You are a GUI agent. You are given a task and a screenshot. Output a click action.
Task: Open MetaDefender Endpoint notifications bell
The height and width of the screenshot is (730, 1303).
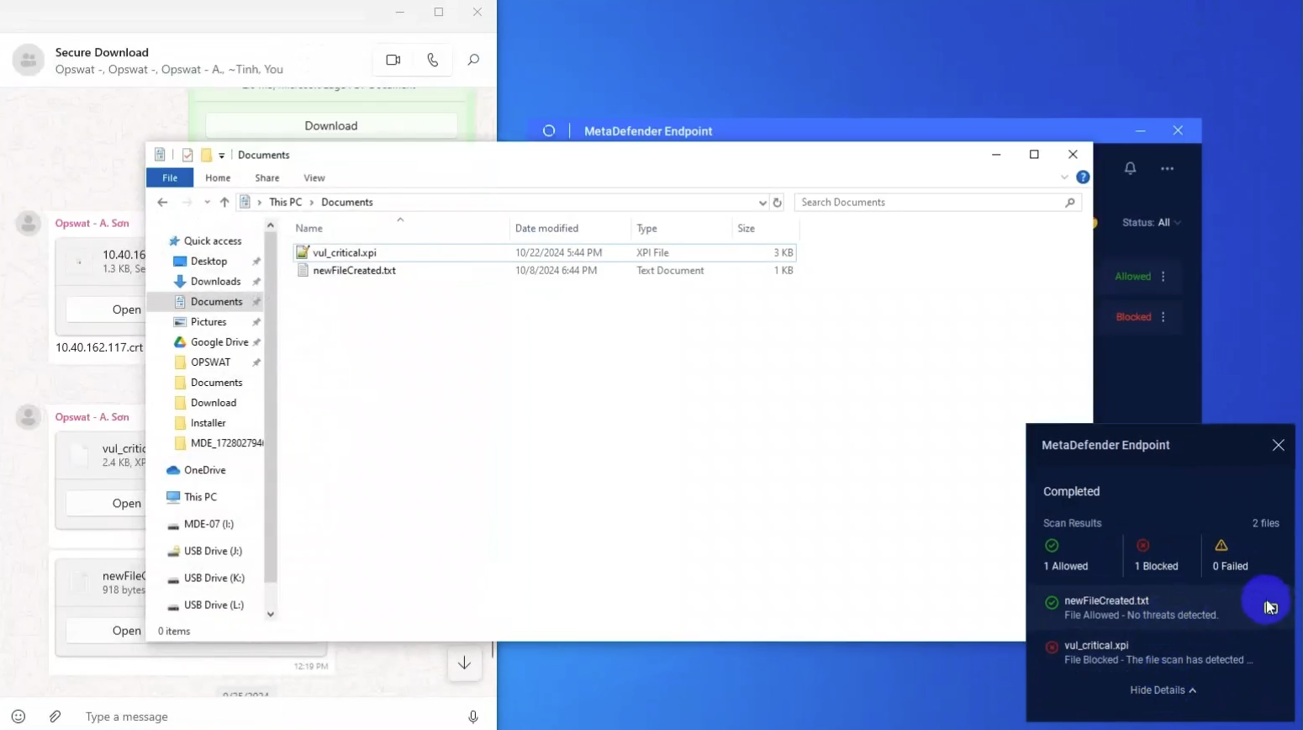(1130, 168)
